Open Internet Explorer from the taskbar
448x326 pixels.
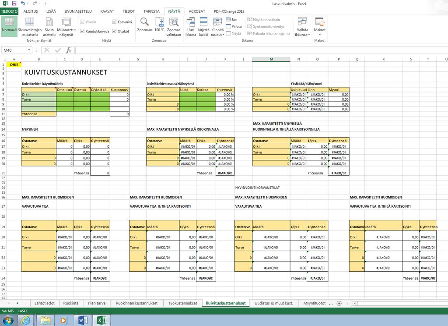(x=26, y=320)
